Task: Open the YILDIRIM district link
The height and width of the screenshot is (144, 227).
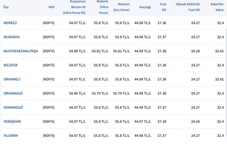Action: click(11, 136)
